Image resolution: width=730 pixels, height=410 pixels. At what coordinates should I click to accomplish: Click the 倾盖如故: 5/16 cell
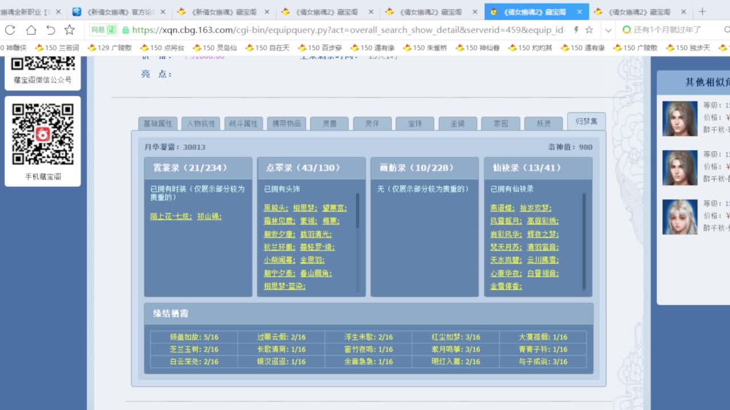(x=194, y=337)
